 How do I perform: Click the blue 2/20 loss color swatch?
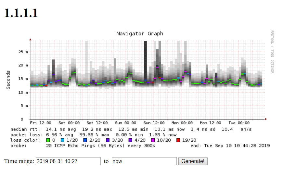(85, 140)
